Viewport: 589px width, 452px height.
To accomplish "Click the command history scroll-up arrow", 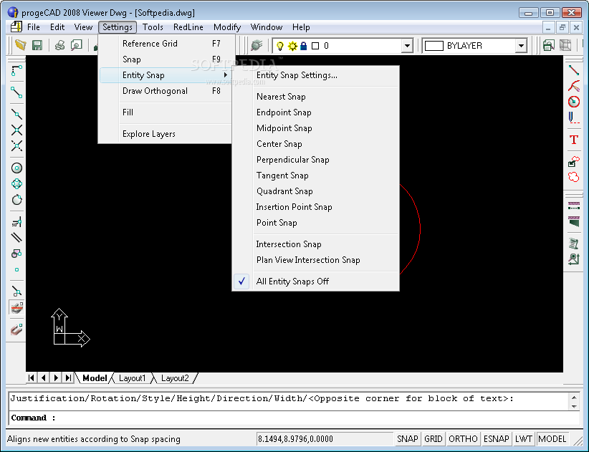I will [x=574, y=397].
